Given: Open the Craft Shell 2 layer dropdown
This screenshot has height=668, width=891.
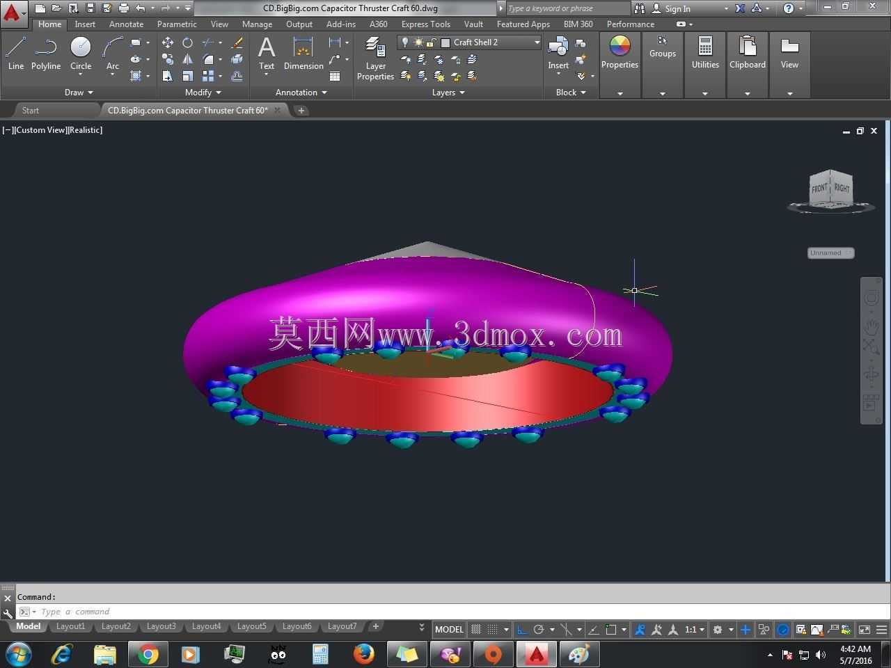Looking at the screenshot, I should coord(537,42).
